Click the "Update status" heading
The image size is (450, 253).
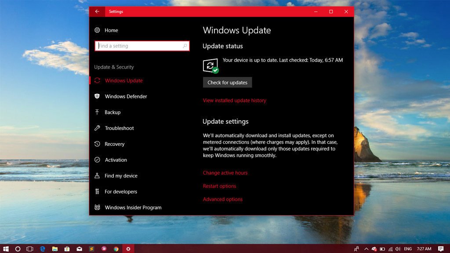[x=223, y=46]
